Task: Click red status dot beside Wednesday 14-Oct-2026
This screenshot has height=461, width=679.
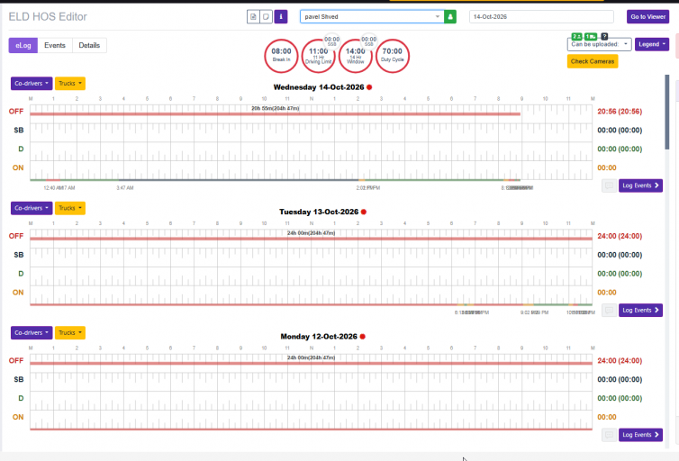Action: 369,87
